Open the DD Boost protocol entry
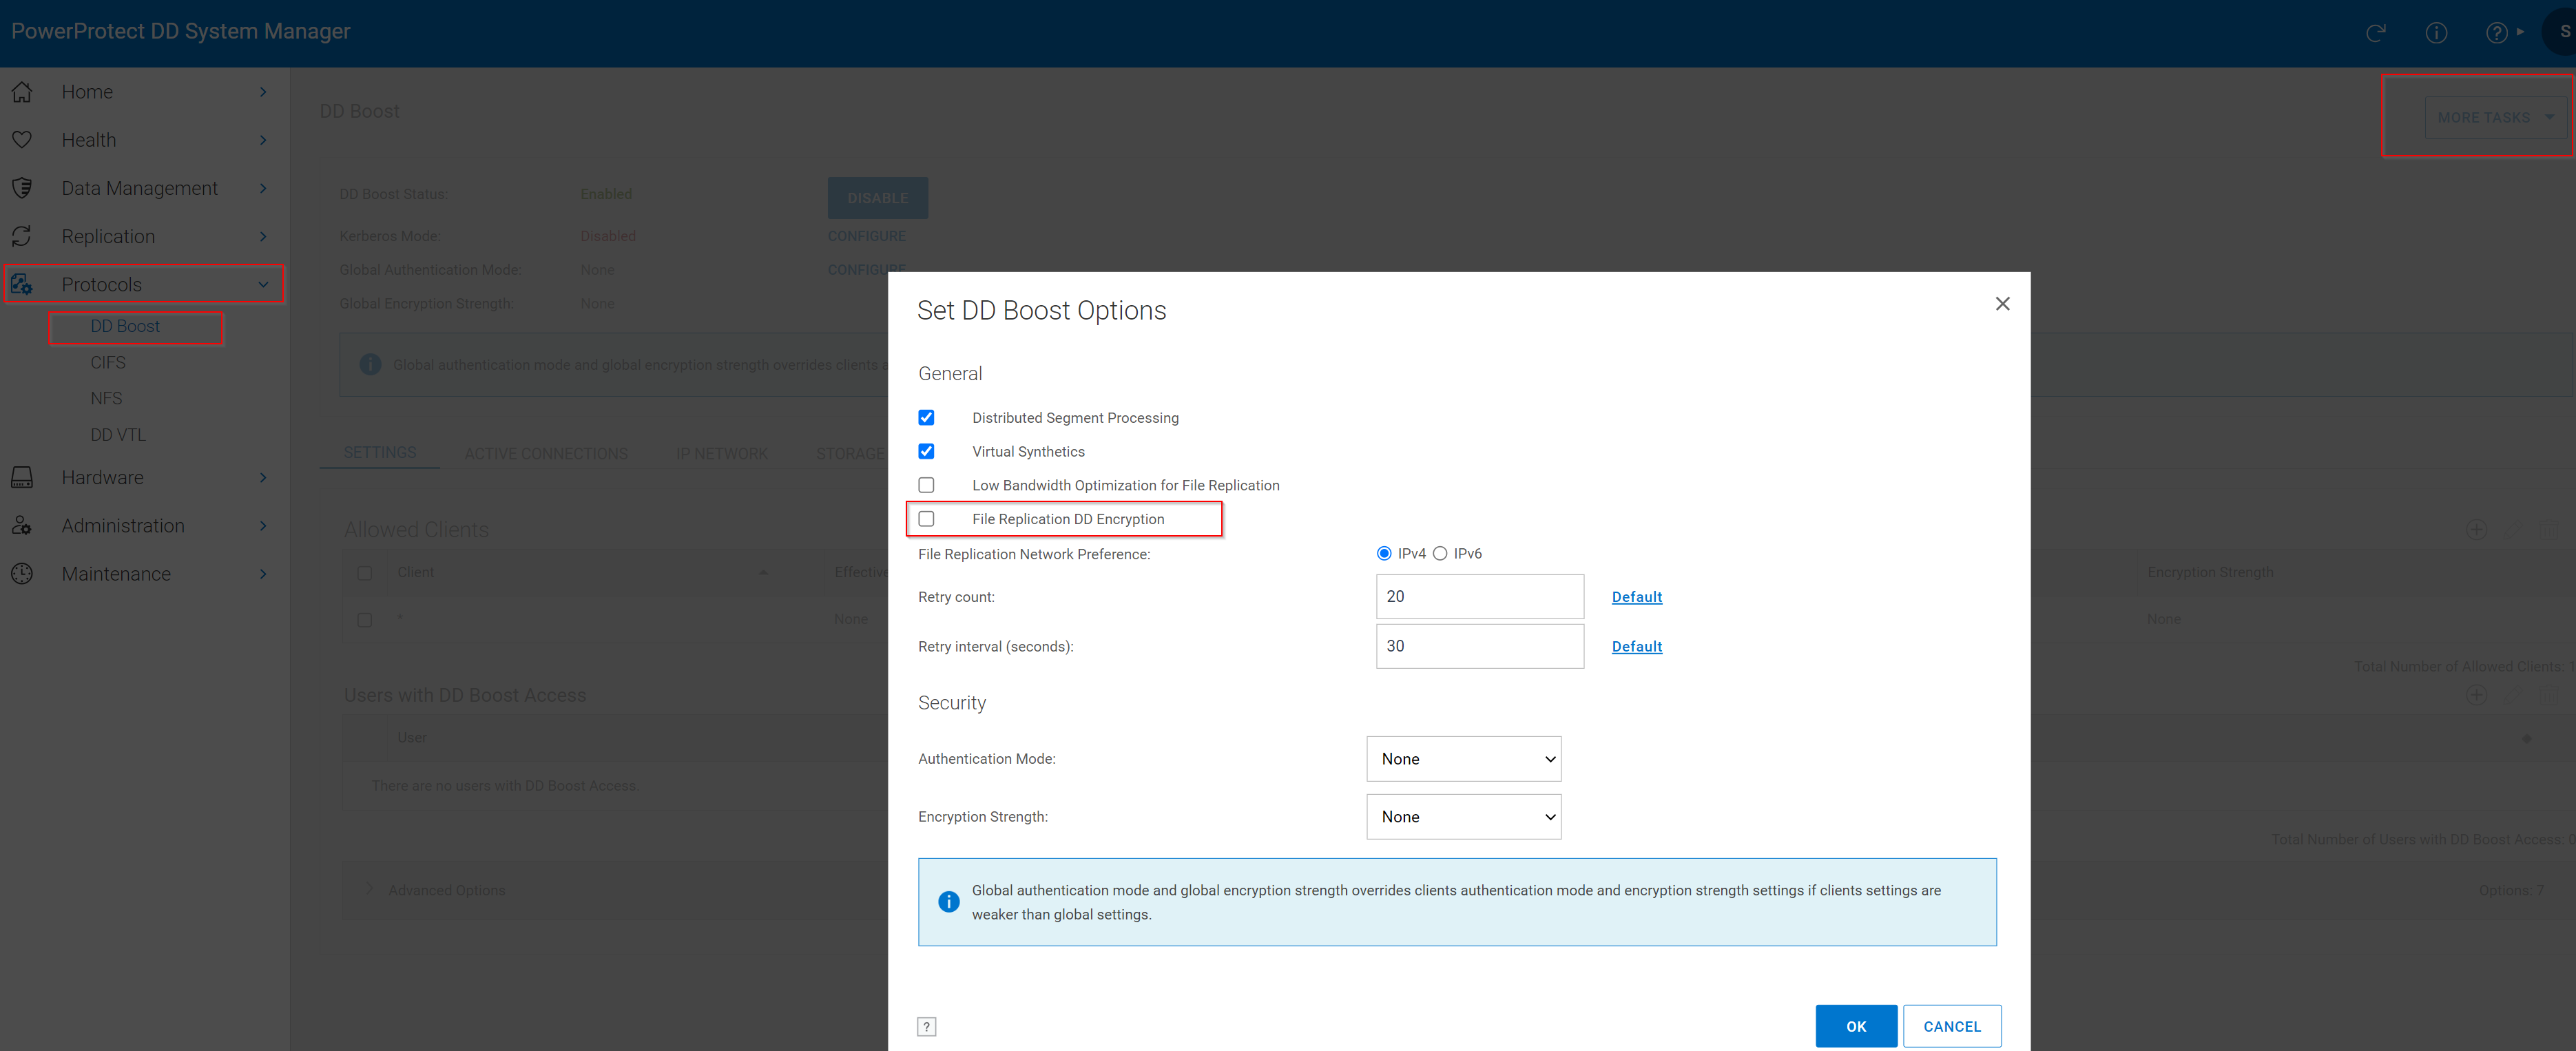2576x1051 pixels. coord(125,326)
